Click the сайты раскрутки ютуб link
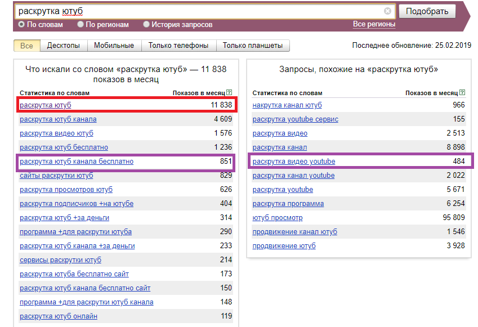 point(56,176)
